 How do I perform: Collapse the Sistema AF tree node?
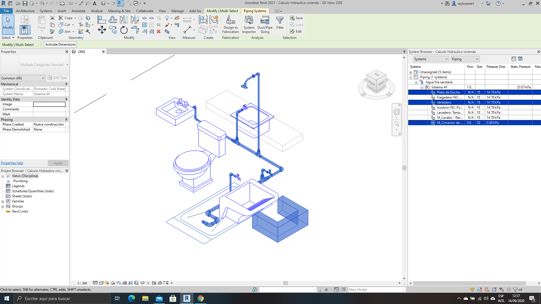coord(422,87)
